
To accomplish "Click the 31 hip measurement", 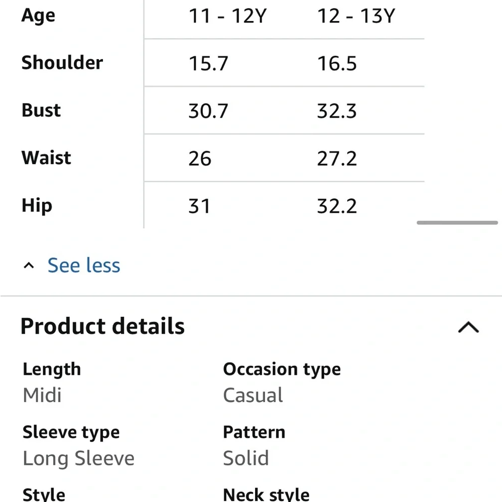I will (x=199, y=207).
